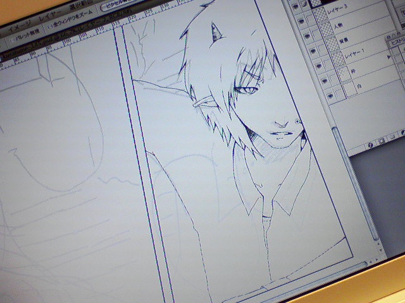405x303 pixels.
Task: Click the レイヤー 3 layer thumbnail
Action: (x=320, y=14)
